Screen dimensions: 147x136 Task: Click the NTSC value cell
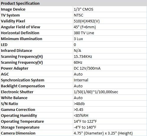[110, 15]
